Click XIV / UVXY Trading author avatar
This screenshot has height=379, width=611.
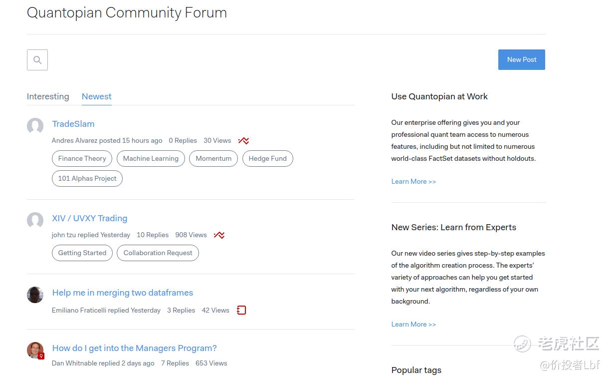[x=35, y=220]
